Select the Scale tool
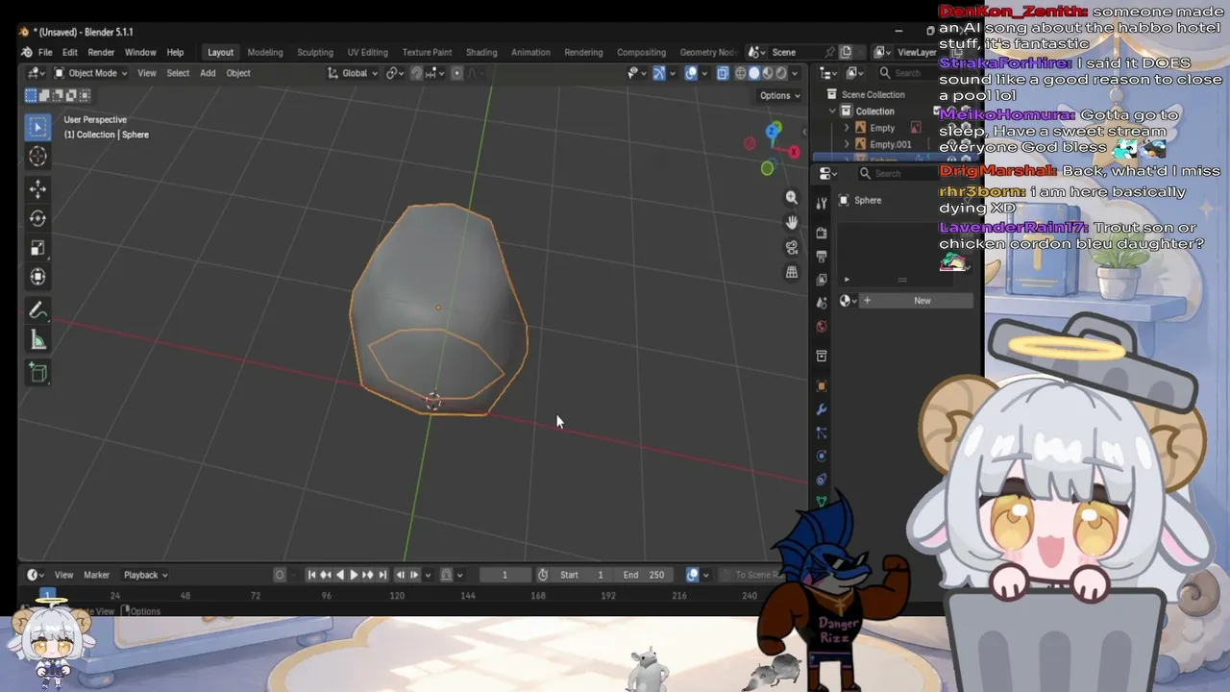Screen dimensions: 1230x692 tap(37, 248)
